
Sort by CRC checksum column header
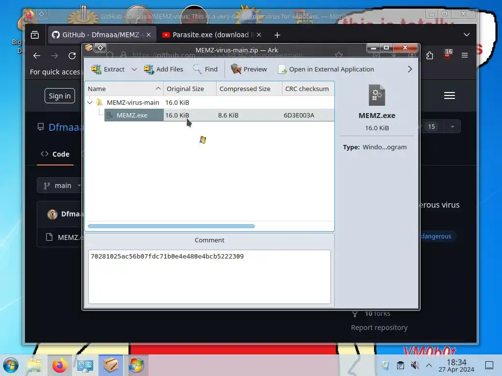click(x=308, y=89)
